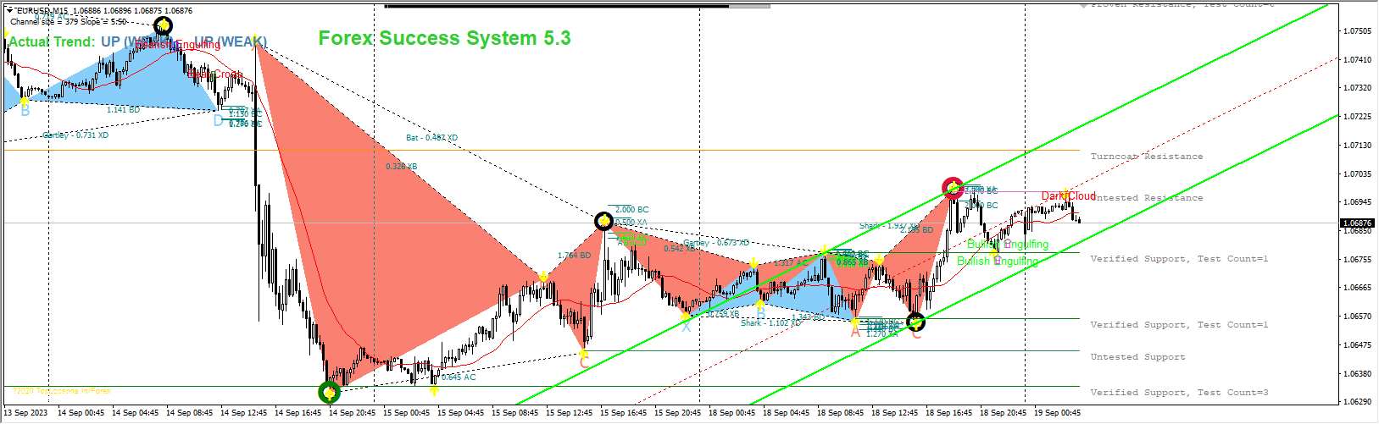
Task: Click black circle marker on Verified Support 1.06570 line
Action: [x=915, y=322]
